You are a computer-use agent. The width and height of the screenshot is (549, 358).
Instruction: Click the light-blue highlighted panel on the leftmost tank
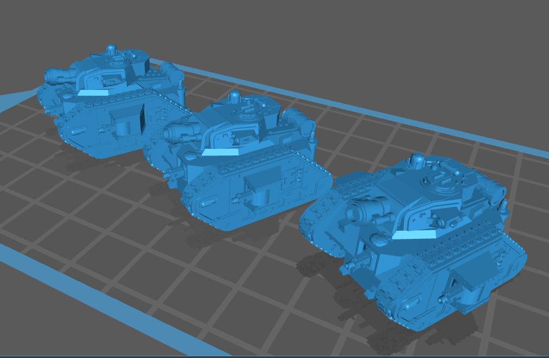click(x=94, y=93)
